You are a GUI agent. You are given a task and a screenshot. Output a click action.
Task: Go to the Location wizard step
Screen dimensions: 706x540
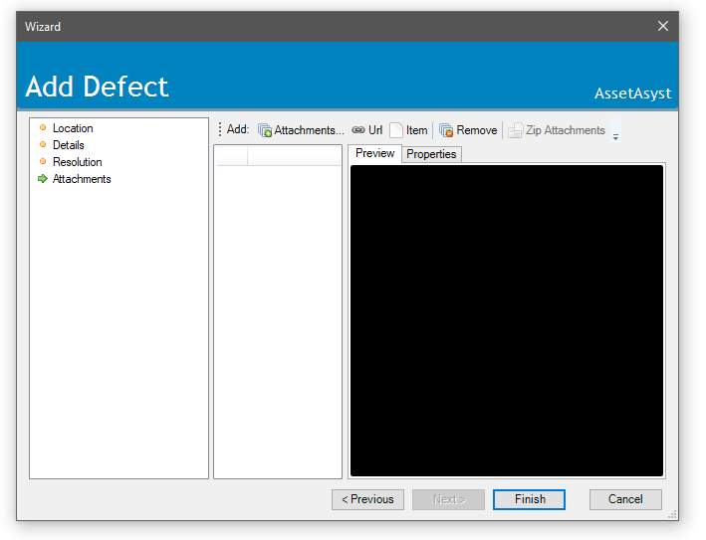73,128
